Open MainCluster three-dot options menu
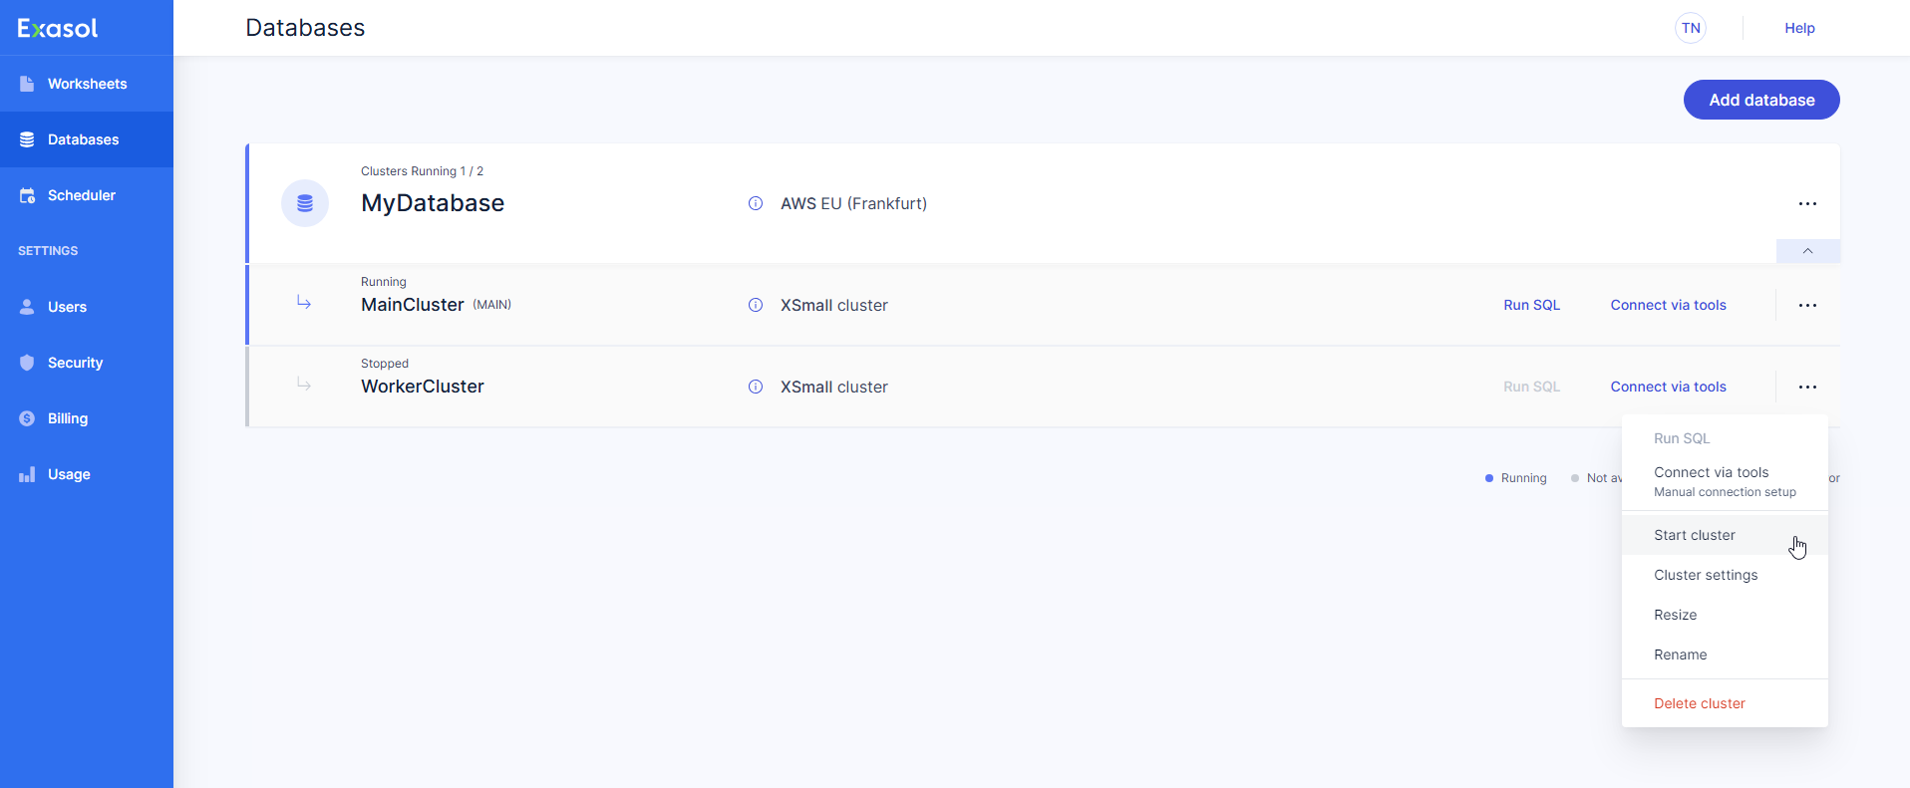This screenshot has width=1910, height=788. point(1807,305)
